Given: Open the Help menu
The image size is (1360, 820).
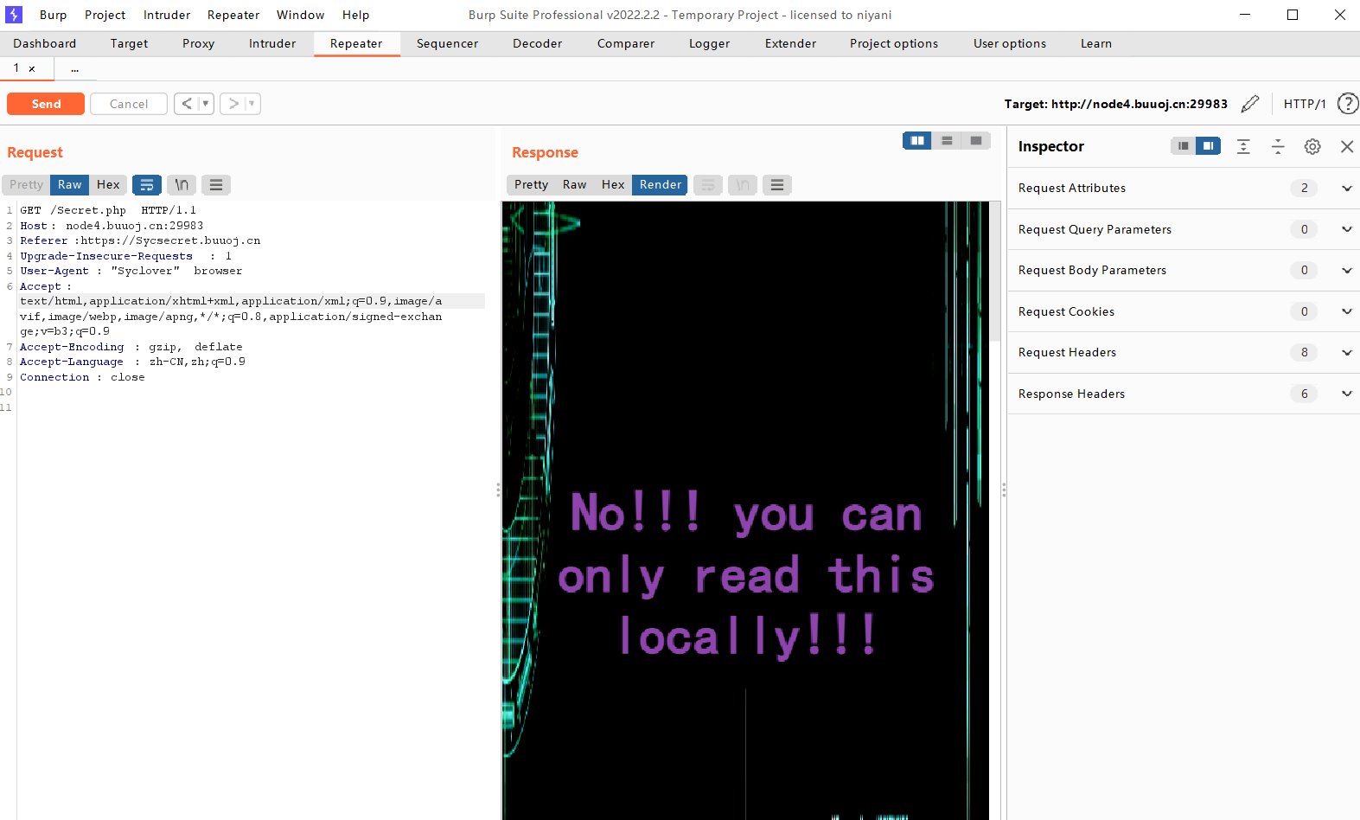Looking at the screenshot, I should click(355, 15).
